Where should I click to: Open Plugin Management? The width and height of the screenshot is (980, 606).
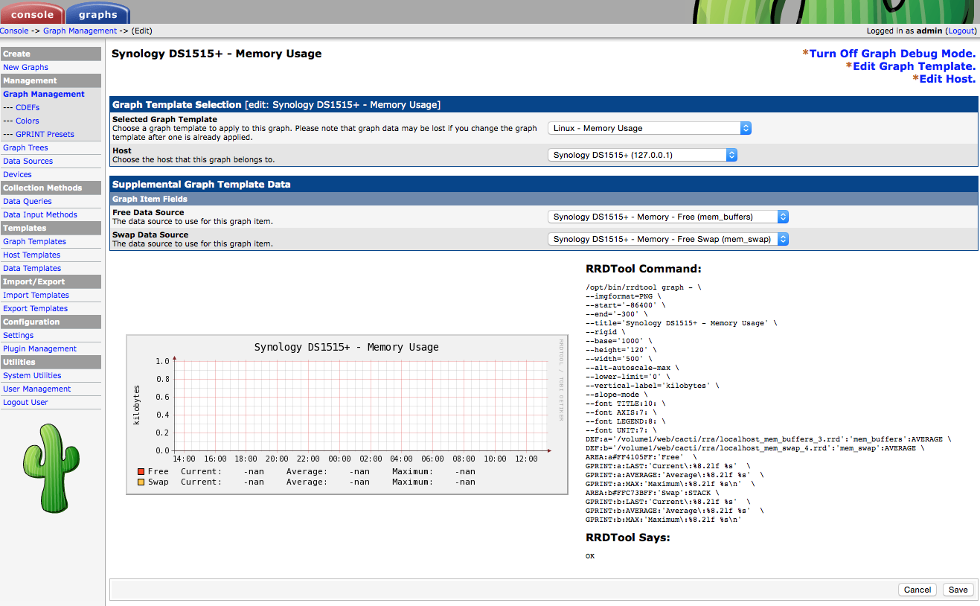39,348
